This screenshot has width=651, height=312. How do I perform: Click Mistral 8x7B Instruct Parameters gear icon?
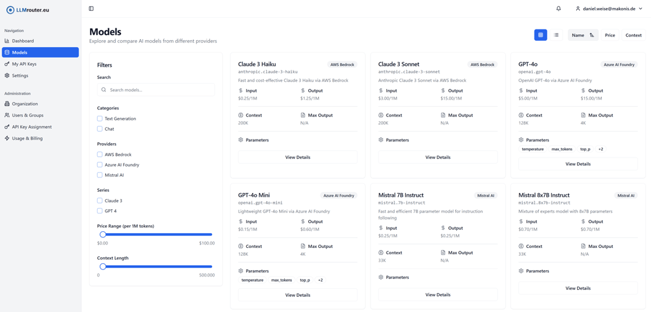(x=521, y=271)
